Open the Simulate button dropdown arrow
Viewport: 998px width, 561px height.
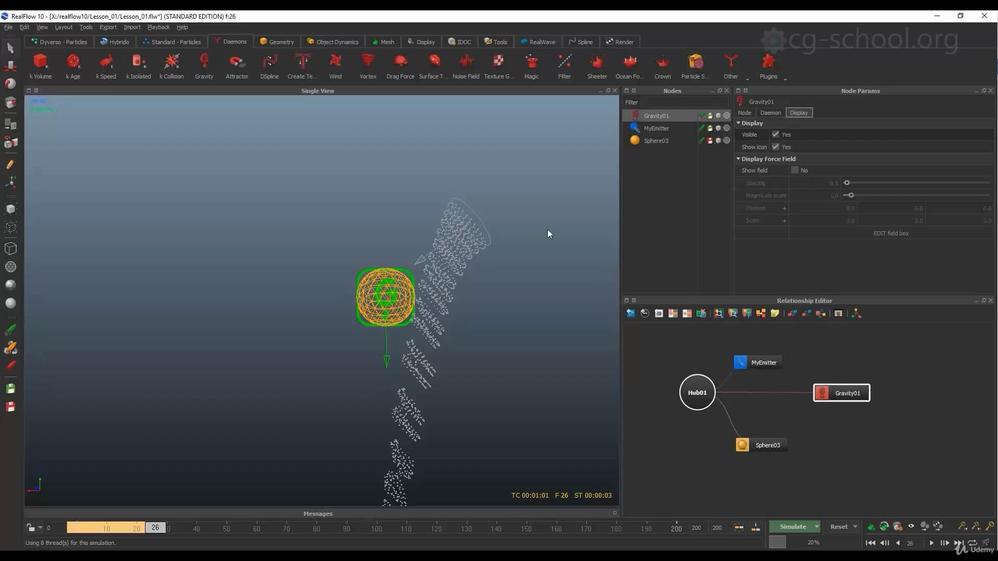[817, 527]
